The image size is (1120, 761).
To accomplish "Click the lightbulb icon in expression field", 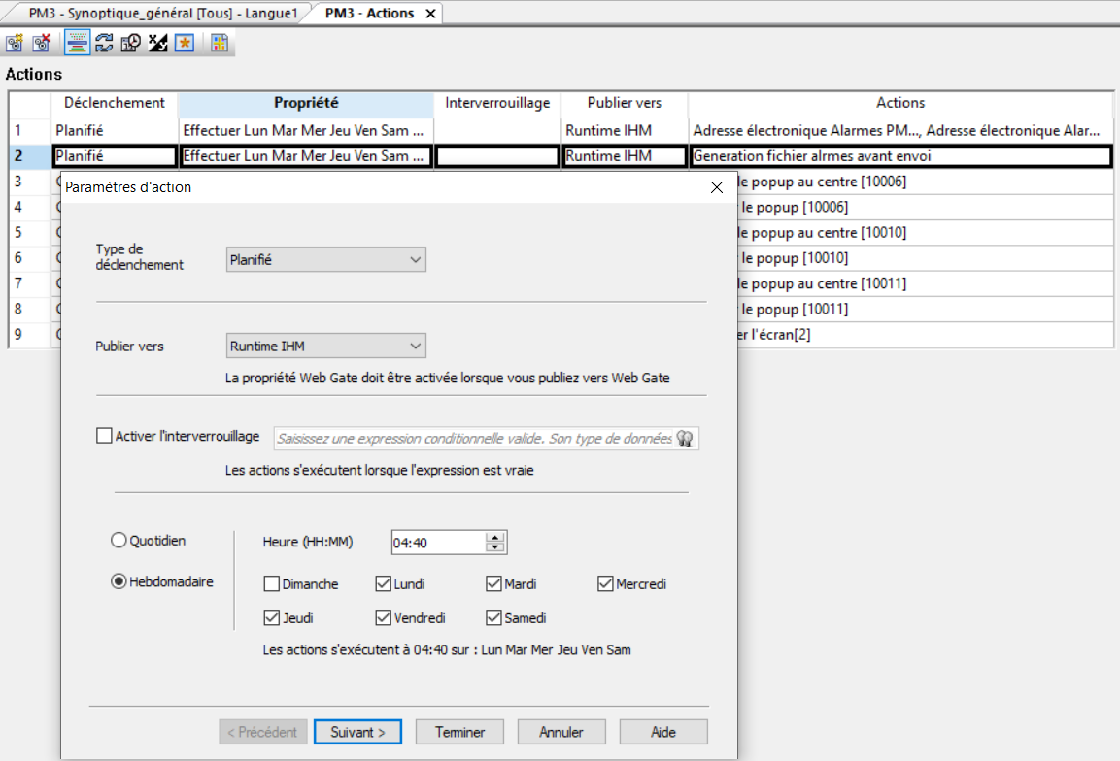I will [685, 439].
